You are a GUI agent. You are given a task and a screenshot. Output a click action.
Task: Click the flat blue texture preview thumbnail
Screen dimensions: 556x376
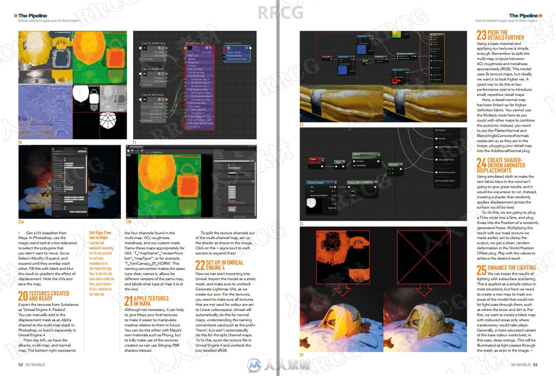click(x=342, y=70)
